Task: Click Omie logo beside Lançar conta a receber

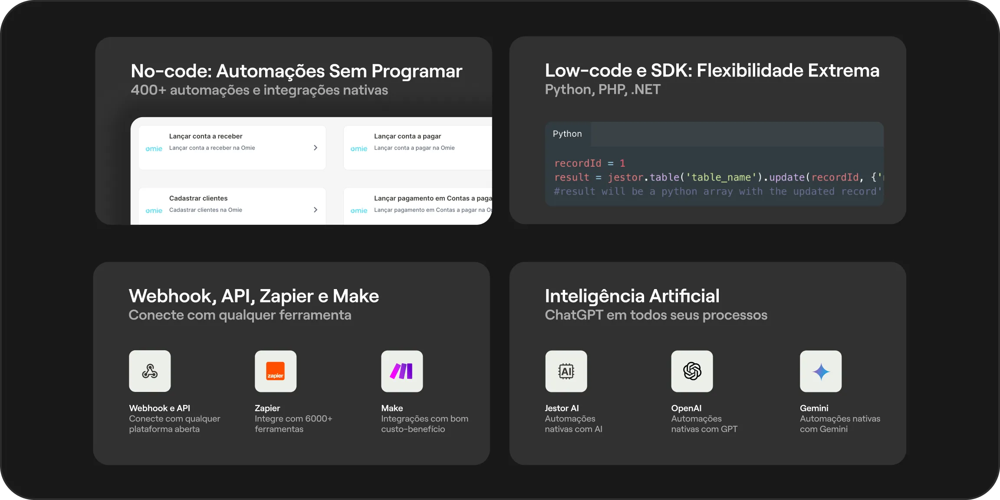Action: pos(154,148)
